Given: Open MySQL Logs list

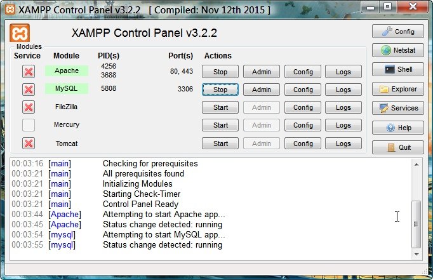Looking at the screenshot, I should tap(343, 90).
